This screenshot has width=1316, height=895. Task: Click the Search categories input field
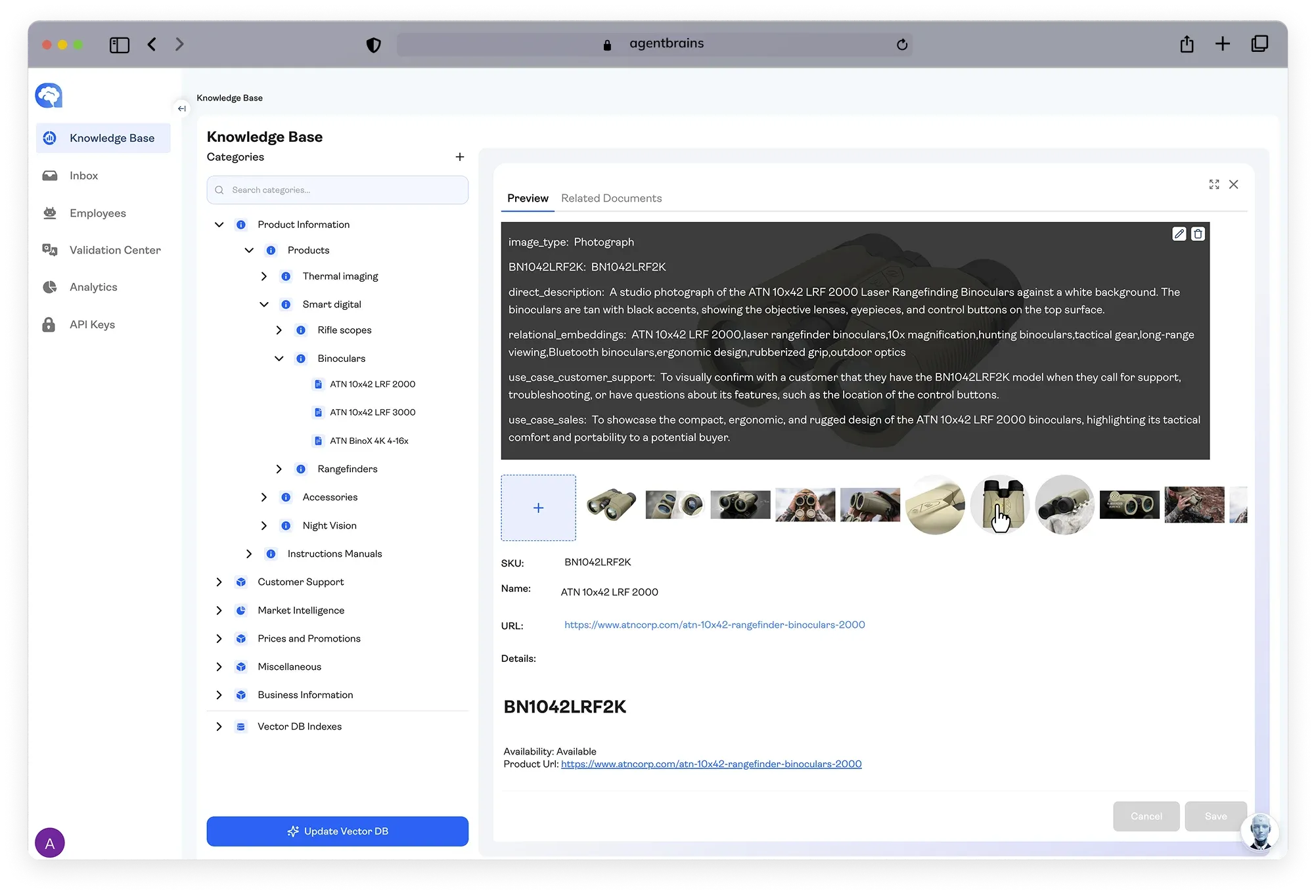(345, 190)
